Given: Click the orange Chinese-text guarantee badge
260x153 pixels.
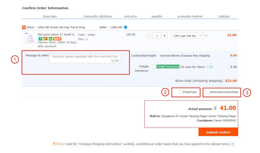Looking at the screenshot, I should (57, 39).
